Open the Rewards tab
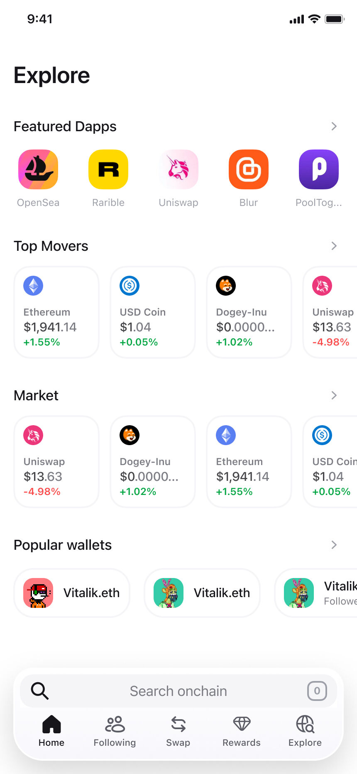This screenshot has height=774, width=357. point(242,731)
